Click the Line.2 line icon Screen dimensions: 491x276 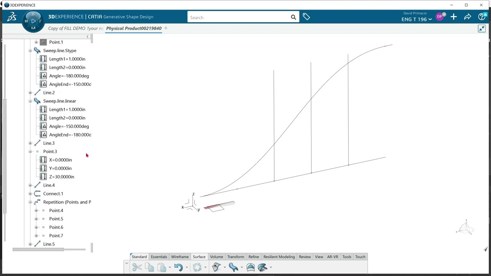click(x=37, y=92)
